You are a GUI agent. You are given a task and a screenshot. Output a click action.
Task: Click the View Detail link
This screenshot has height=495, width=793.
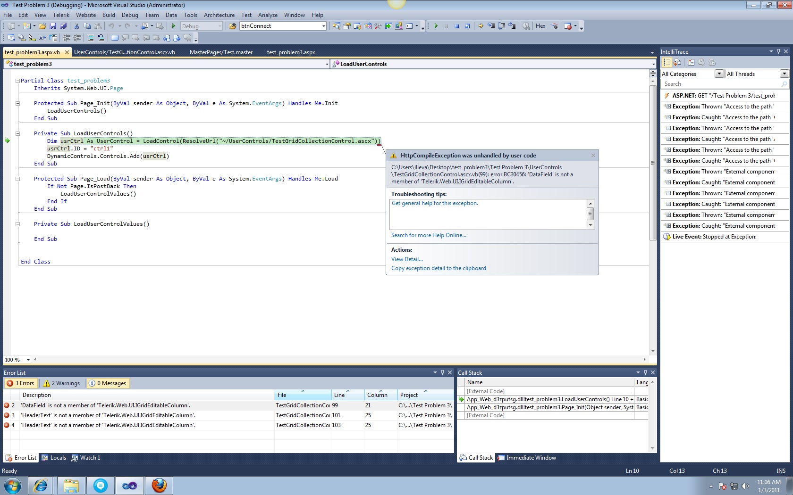(407, 259)
